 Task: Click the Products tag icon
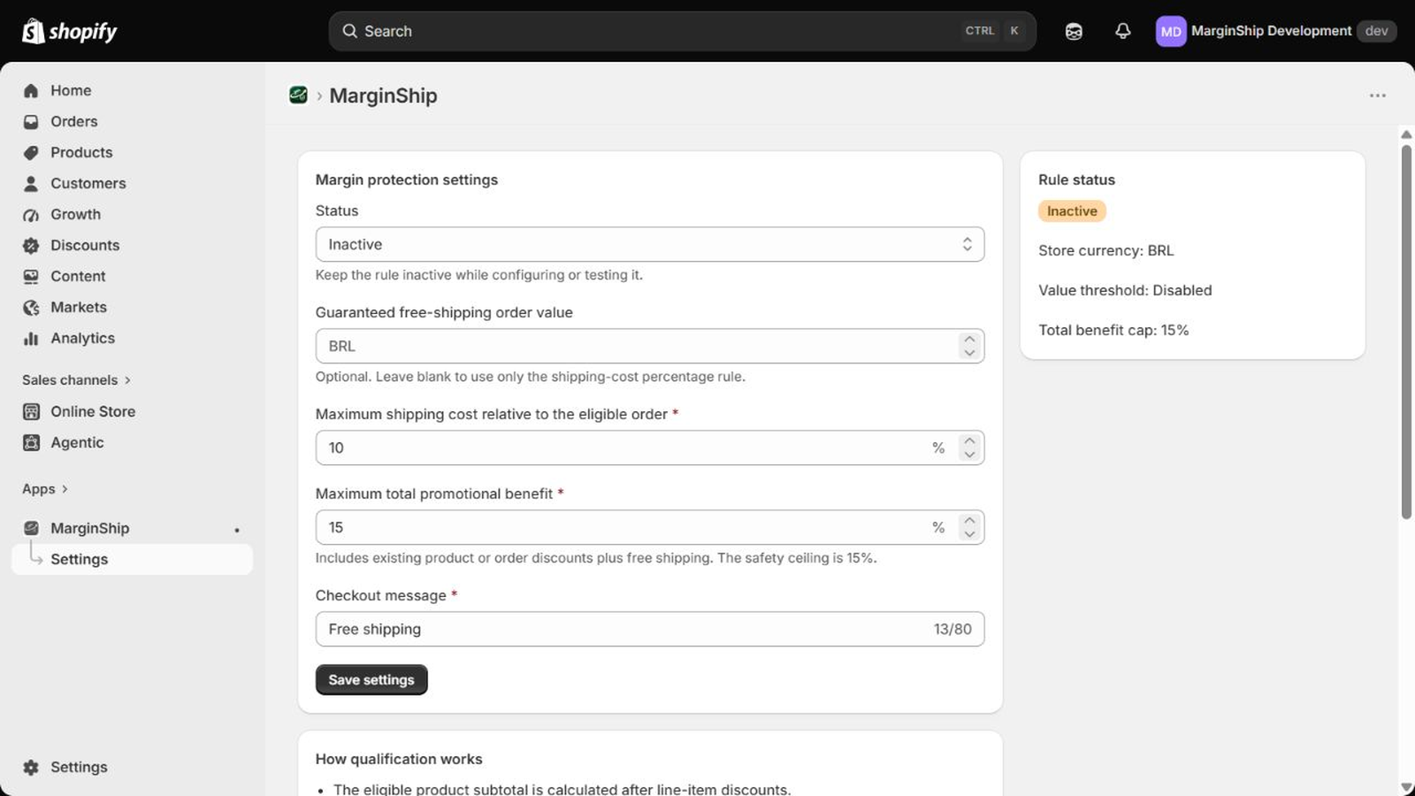[31, 152]
